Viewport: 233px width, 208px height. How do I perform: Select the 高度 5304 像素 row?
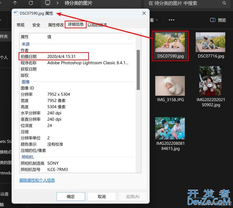[x=77, y=107]
